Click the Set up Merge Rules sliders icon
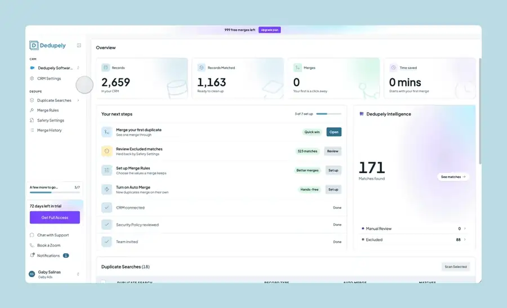507x308 pixels. pos(106,170)
